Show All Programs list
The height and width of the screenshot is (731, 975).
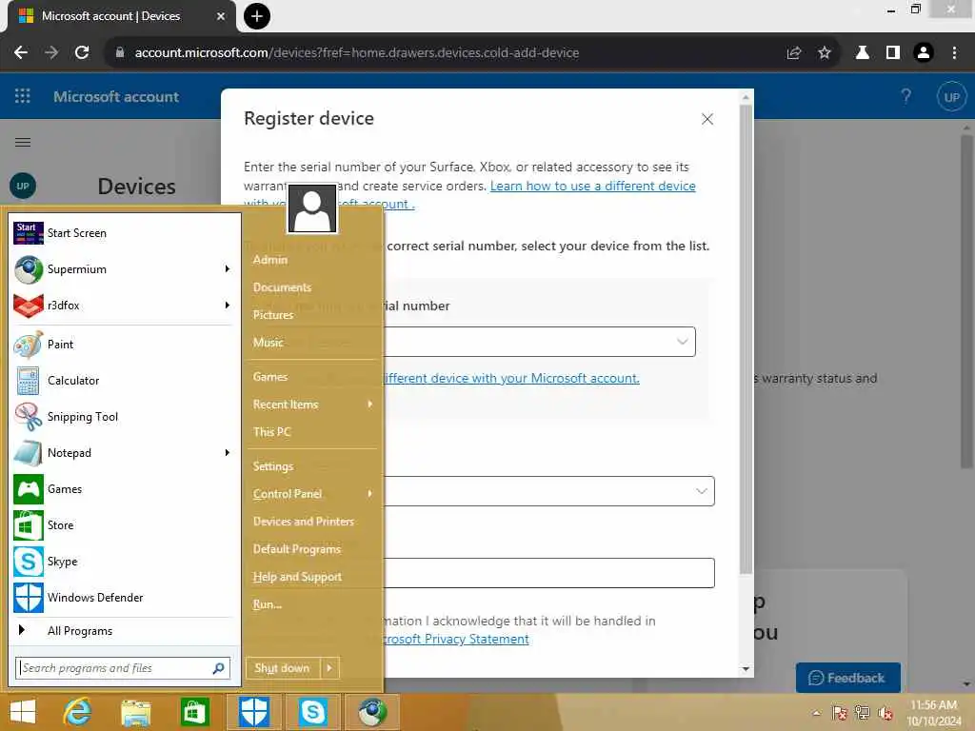coord(123,631)
